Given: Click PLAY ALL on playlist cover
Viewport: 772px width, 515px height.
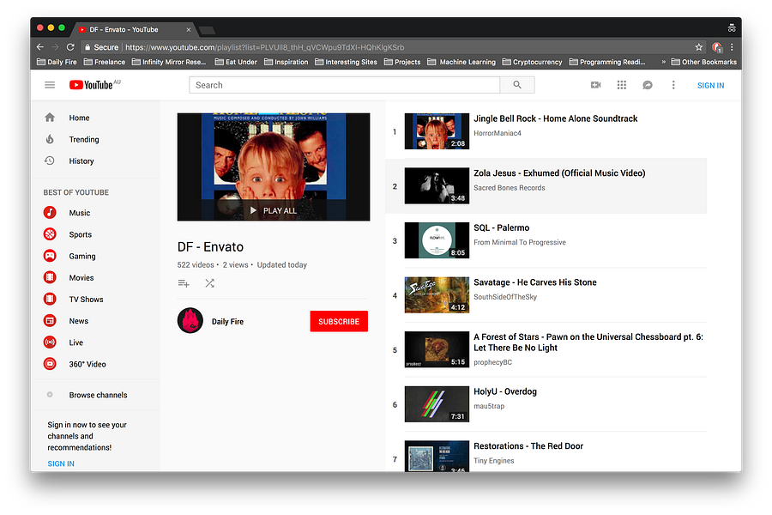Looking at the screenshot, I should coord(274,210).
